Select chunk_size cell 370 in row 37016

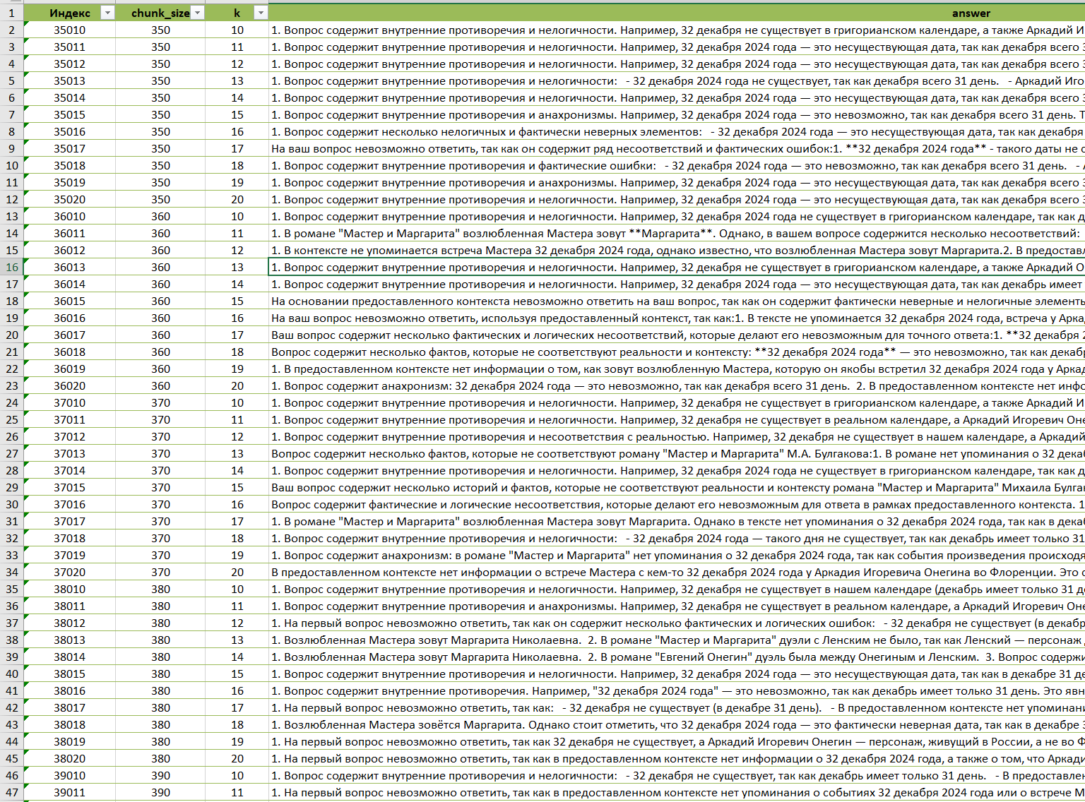click(160, 504)
